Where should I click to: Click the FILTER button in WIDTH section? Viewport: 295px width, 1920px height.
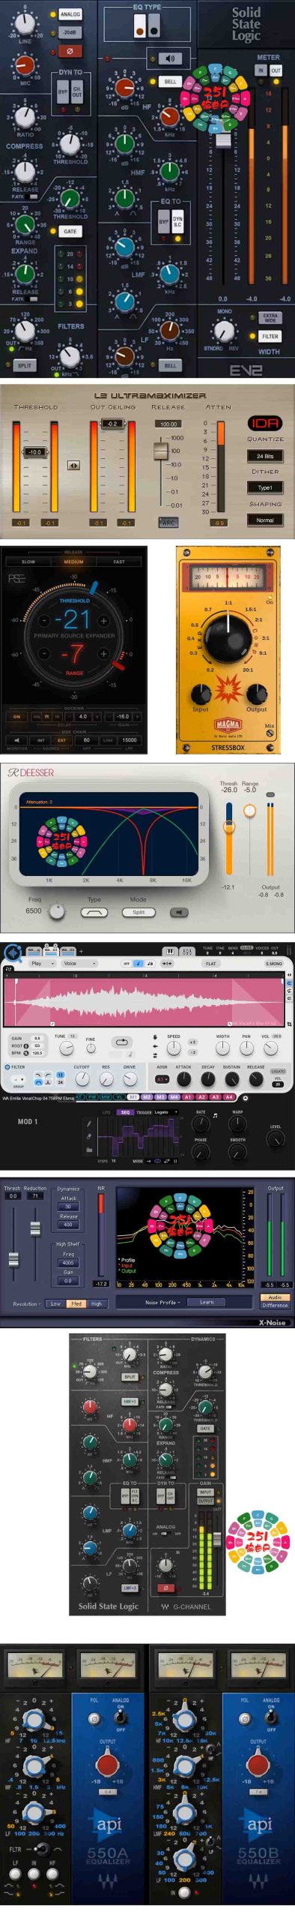270,337
